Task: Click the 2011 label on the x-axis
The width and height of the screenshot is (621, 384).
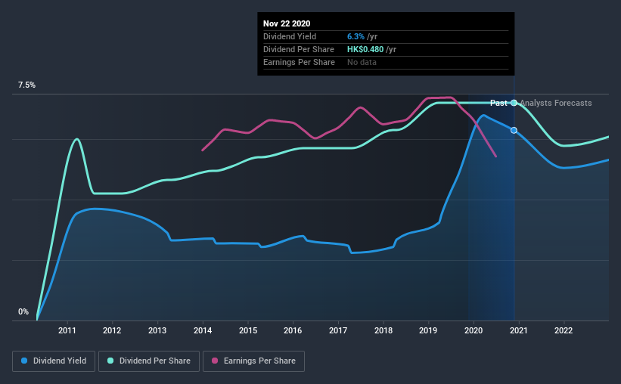Action: pos(67,330)
